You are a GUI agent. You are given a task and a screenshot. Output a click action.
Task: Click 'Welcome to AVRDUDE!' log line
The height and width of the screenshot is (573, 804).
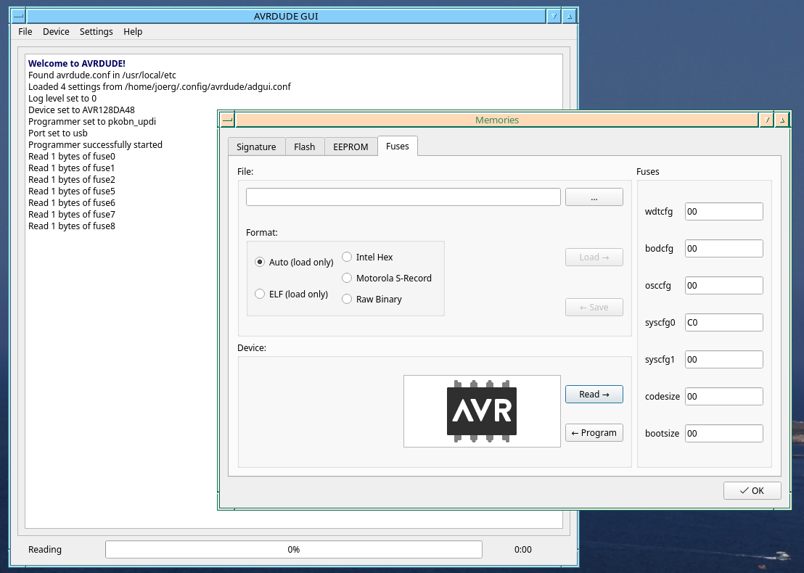(77, 64)
